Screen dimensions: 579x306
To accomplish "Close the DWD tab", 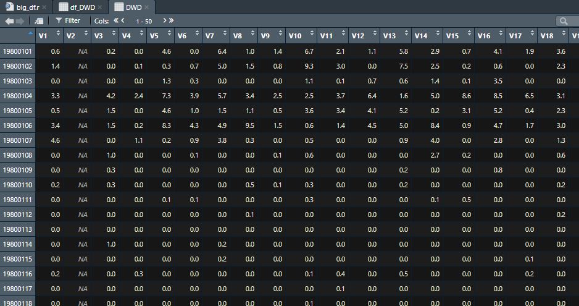I will (147, 7).
